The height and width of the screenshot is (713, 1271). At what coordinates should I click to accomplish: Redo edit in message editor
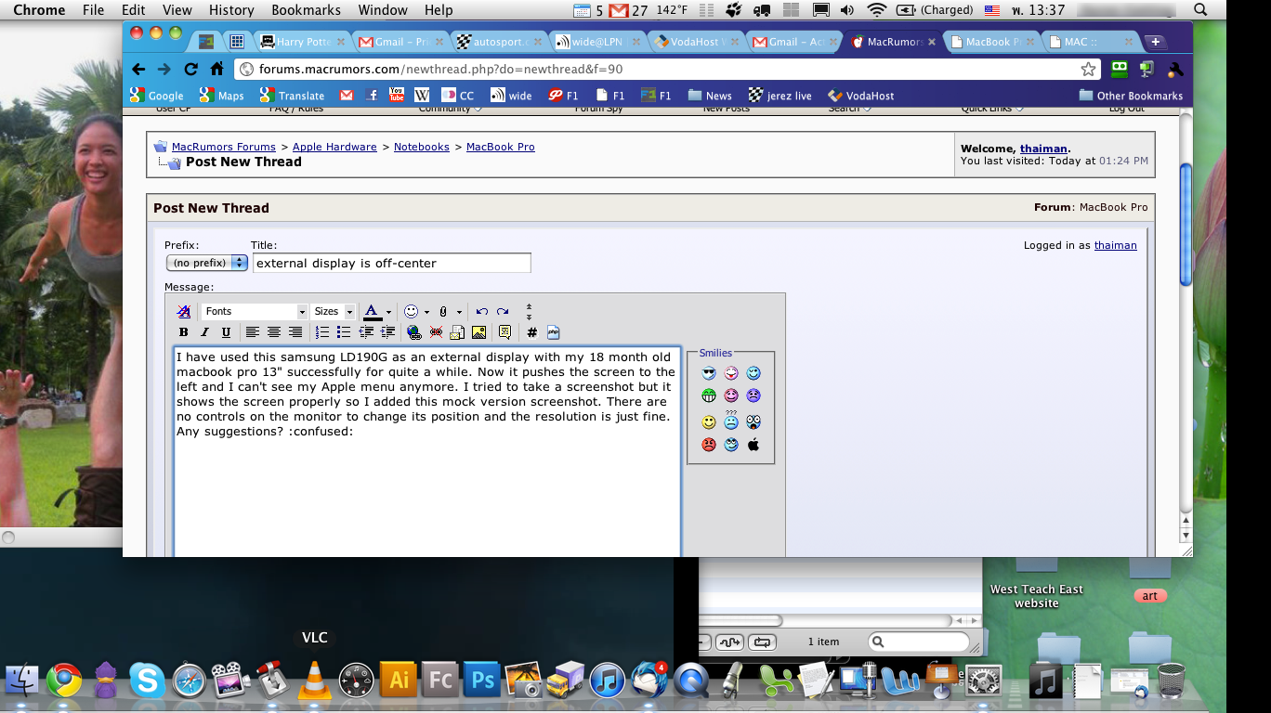(x=503, y=311)
